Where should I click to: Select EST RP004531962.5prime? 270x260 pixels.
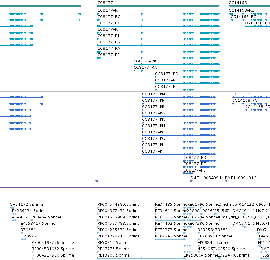click(x=53, y=249)
